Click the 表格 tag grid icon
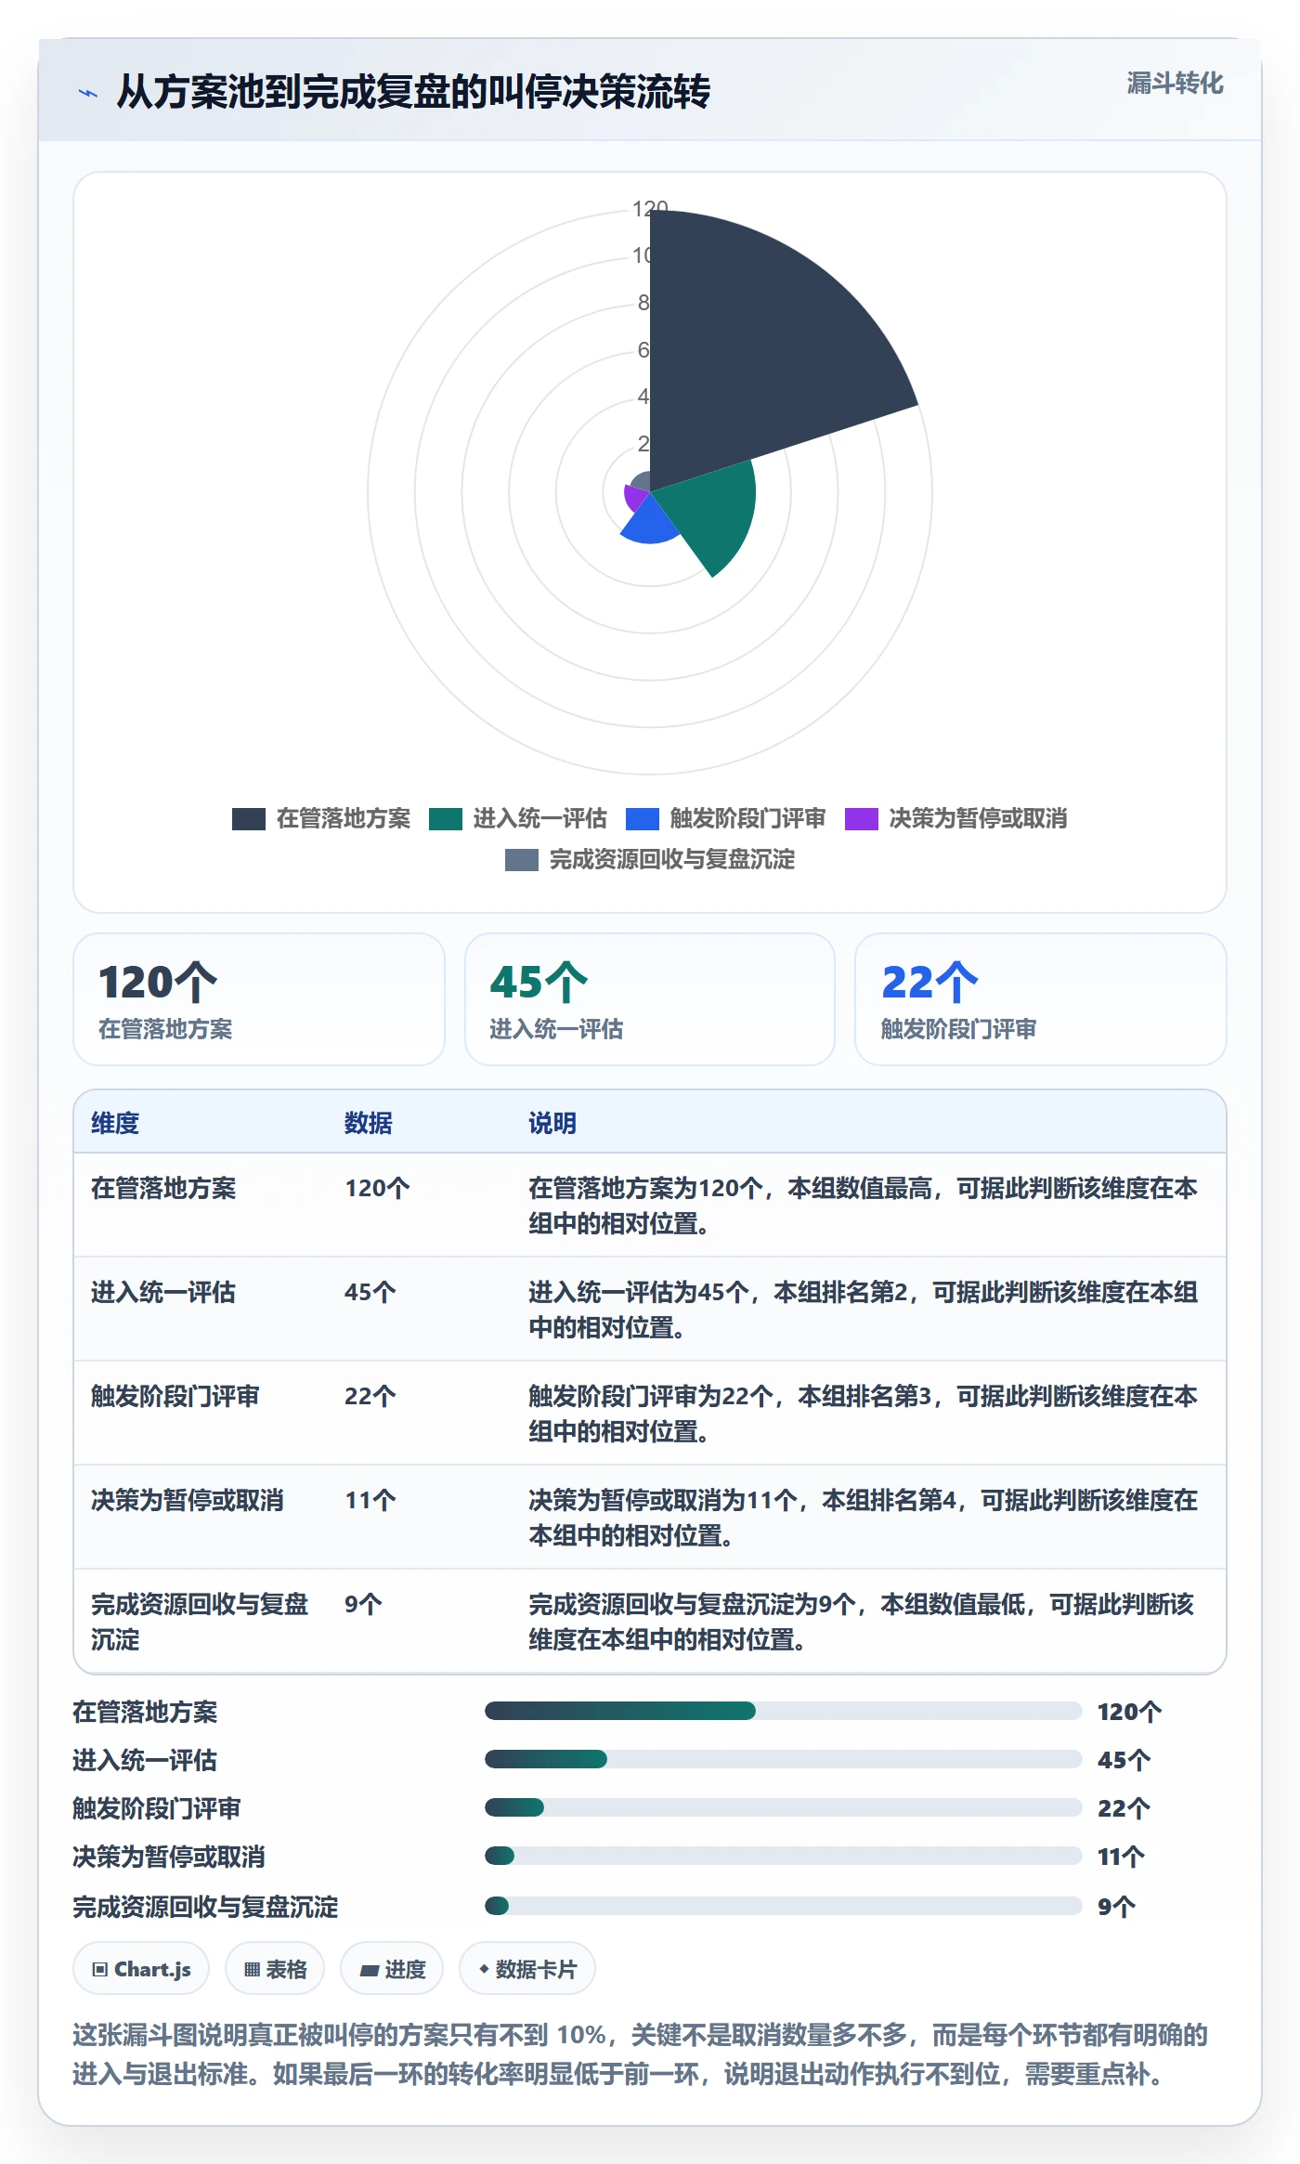The height and width of the screenshot is (2164, 1300). [x=252, y=1969]
